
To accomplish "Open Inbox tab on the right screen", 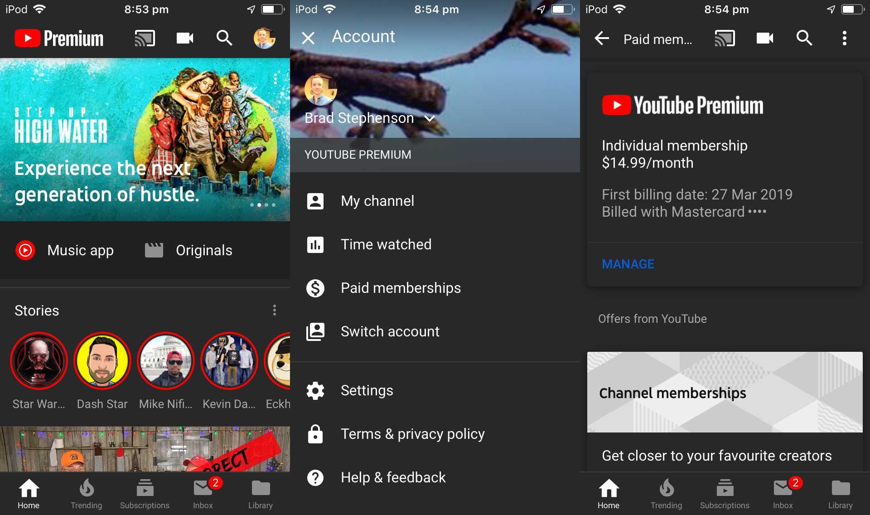I will click(783, 494).
